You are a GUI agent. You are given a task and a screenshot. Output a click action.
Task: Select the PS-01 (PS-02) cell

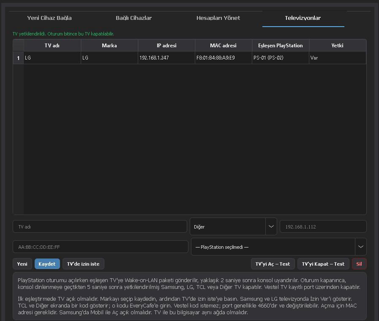pos(281,58)
